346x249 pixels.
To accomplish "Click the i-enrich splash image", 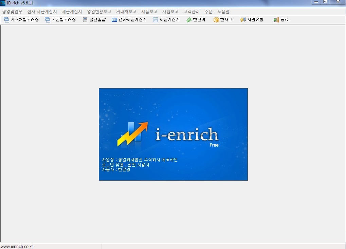I will pos(173,134).
